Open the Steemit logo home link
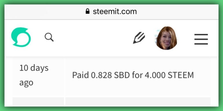This screenshot has height=111, width=223. (x=21, y=37)
